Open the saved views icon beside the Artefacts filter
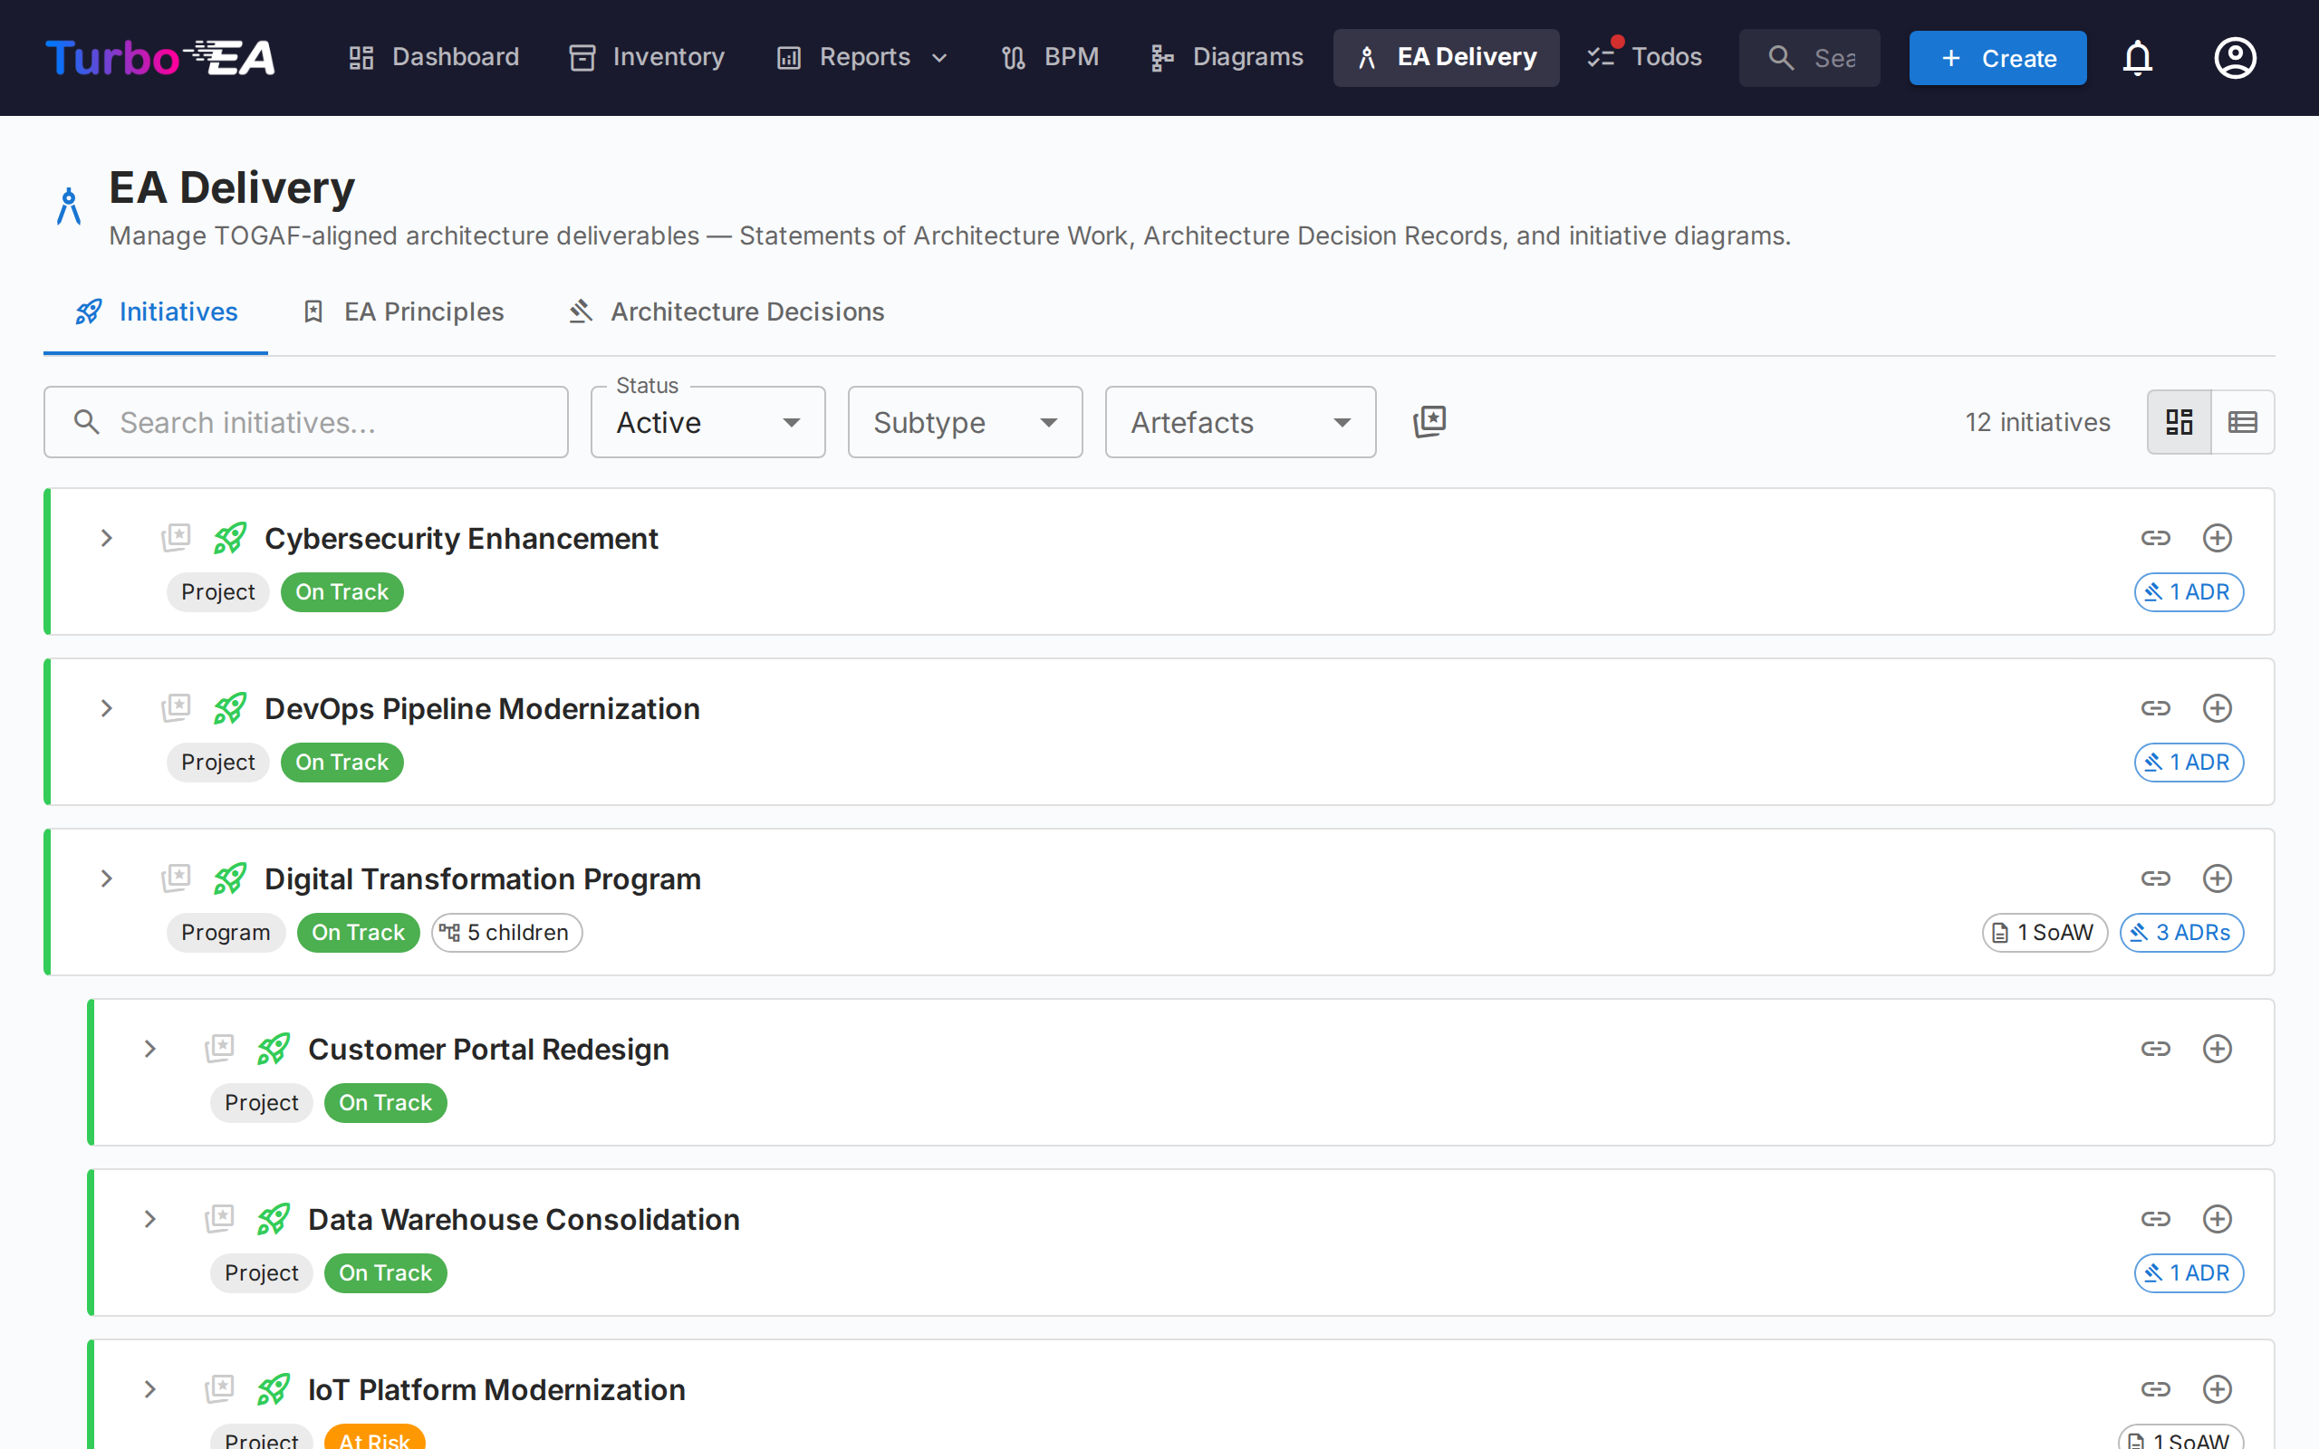The height and width of the screenshot is (1449, 2319). (x=1429, y=422)
